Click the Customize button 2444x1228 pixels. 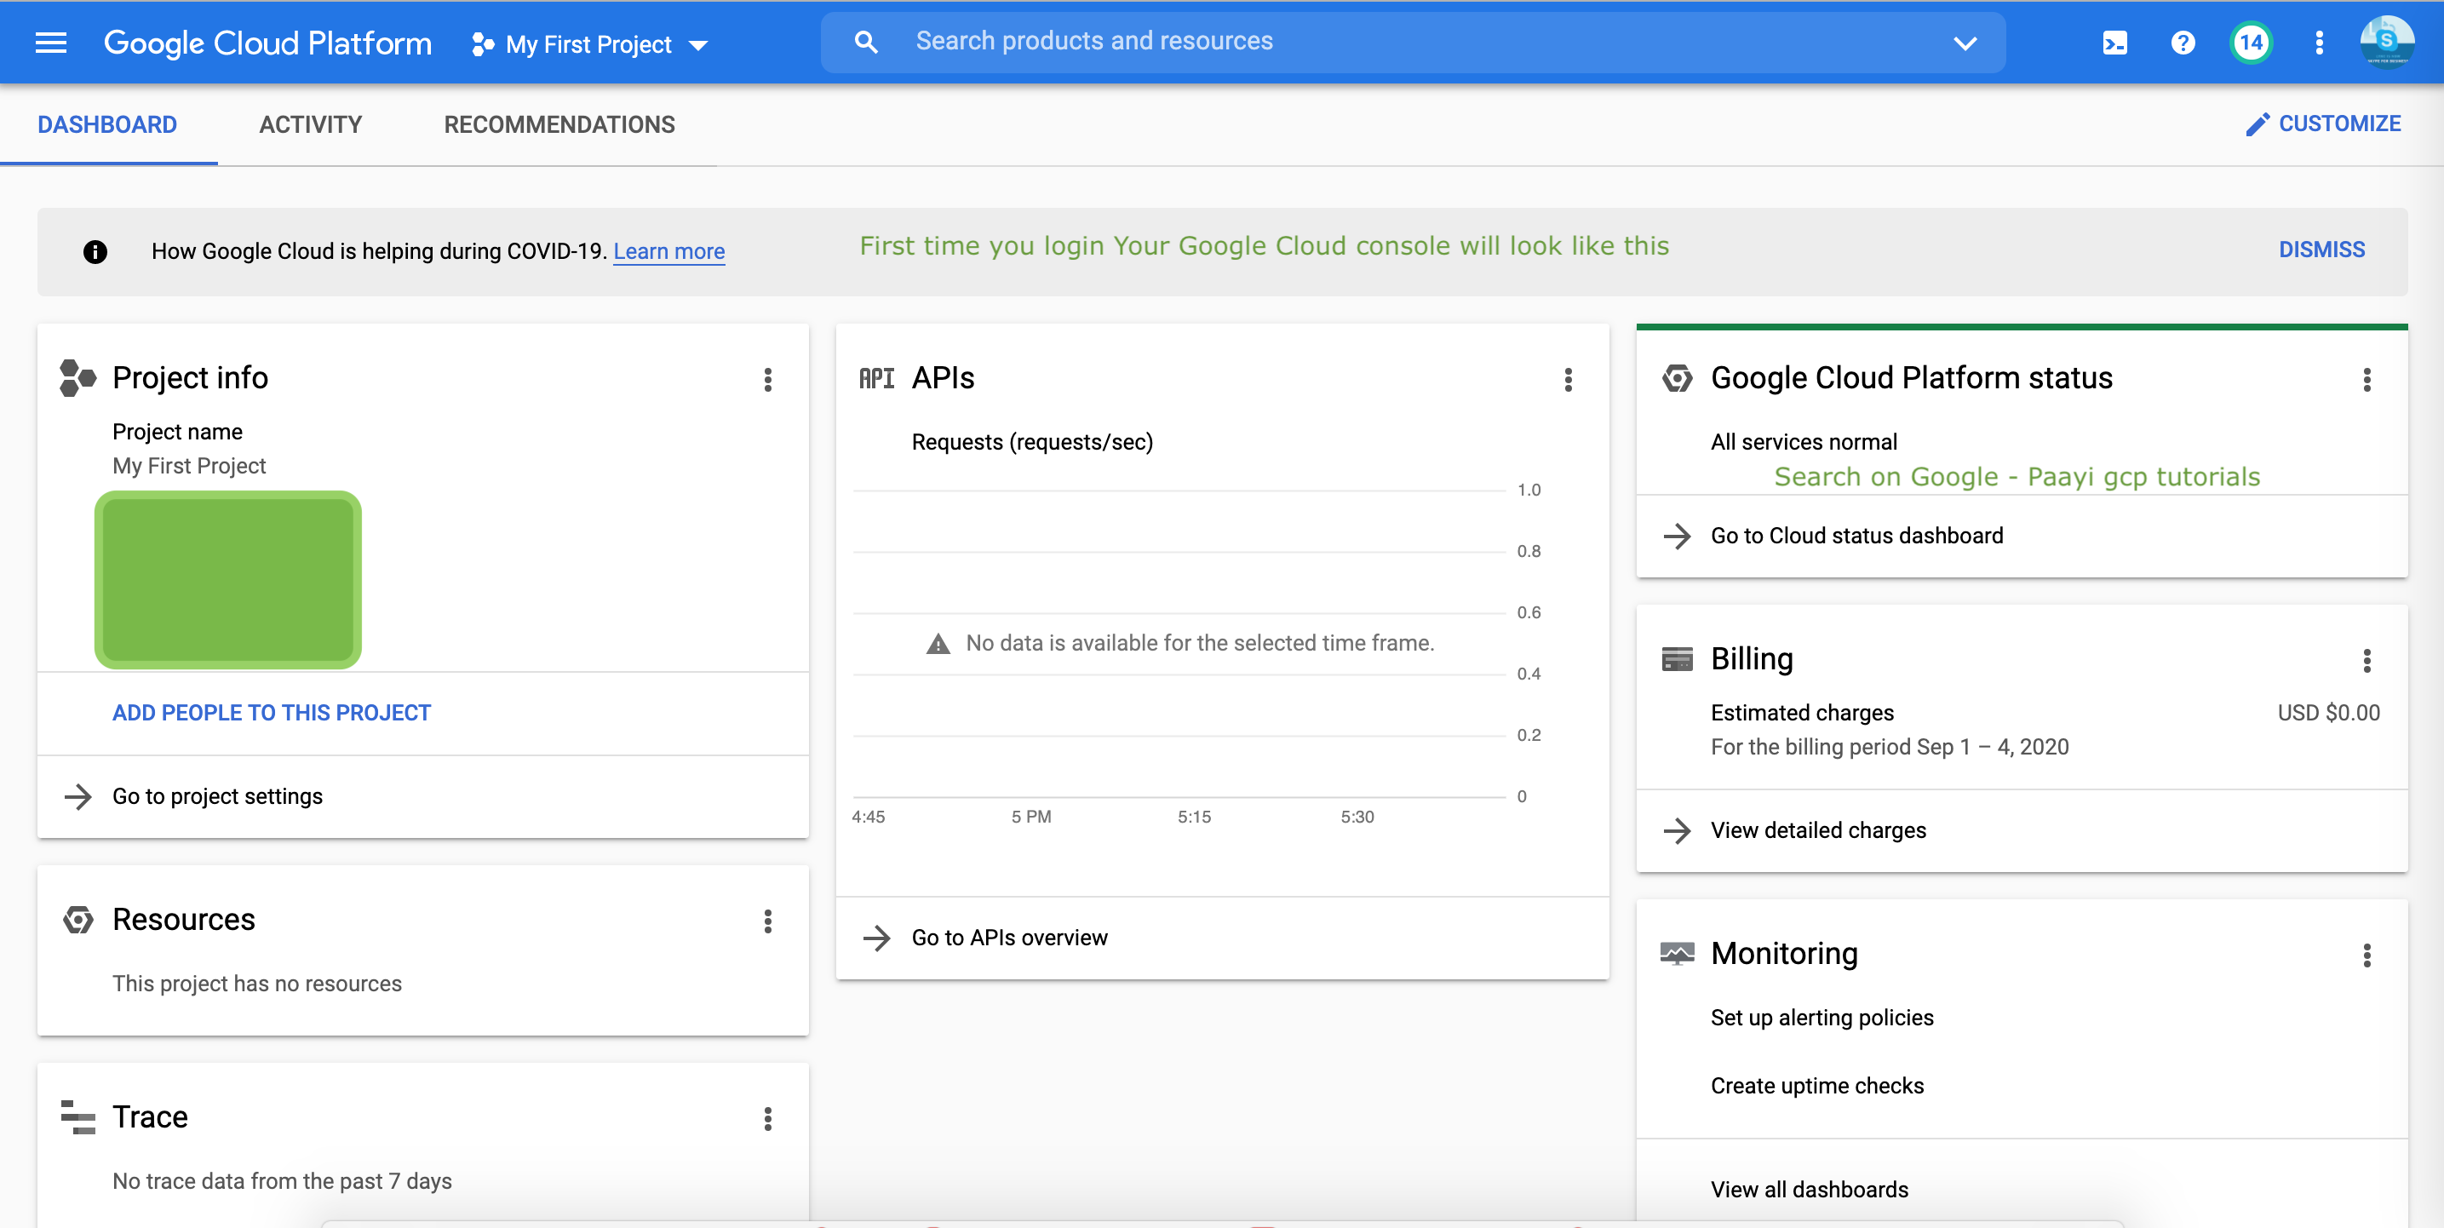(x=2322, y=123)
